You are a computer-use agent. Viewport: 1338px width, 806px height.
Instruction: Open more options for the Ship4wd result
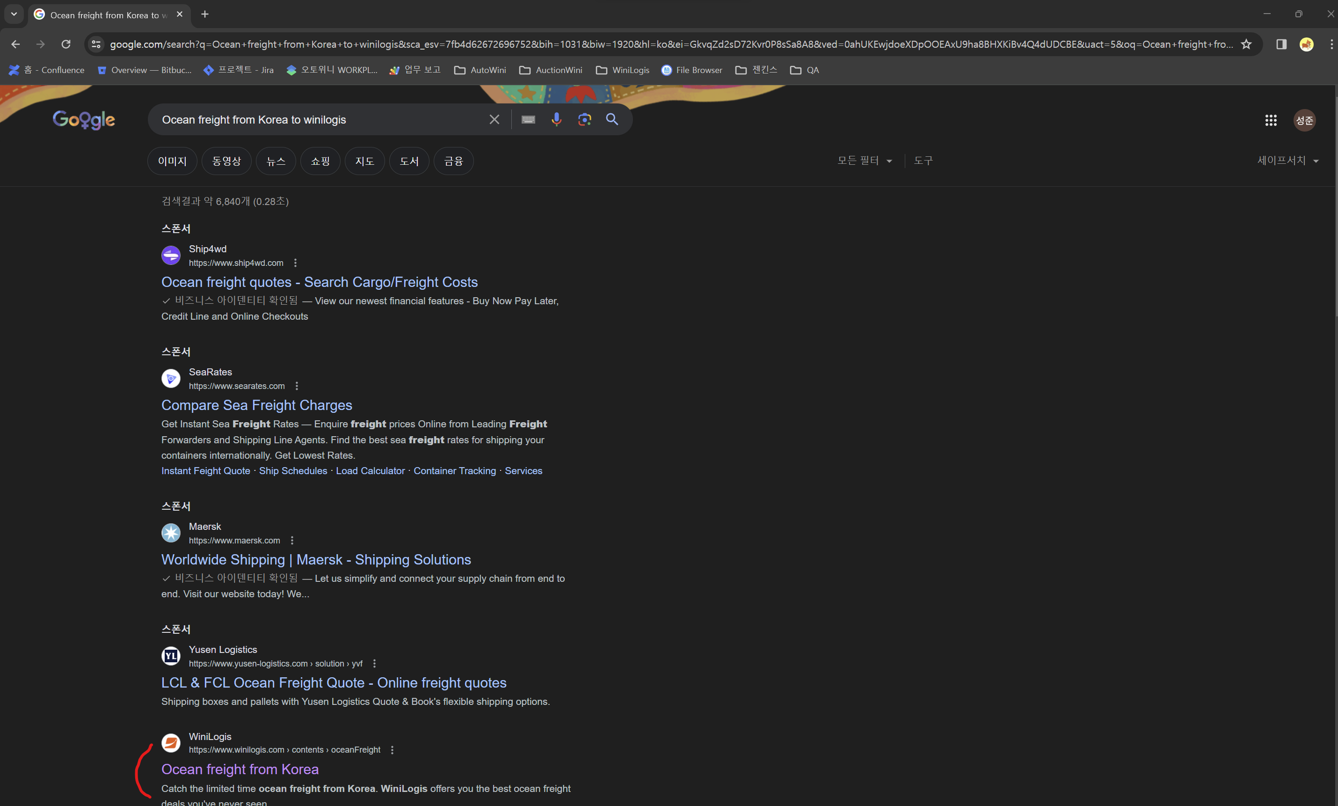[295, 263]
